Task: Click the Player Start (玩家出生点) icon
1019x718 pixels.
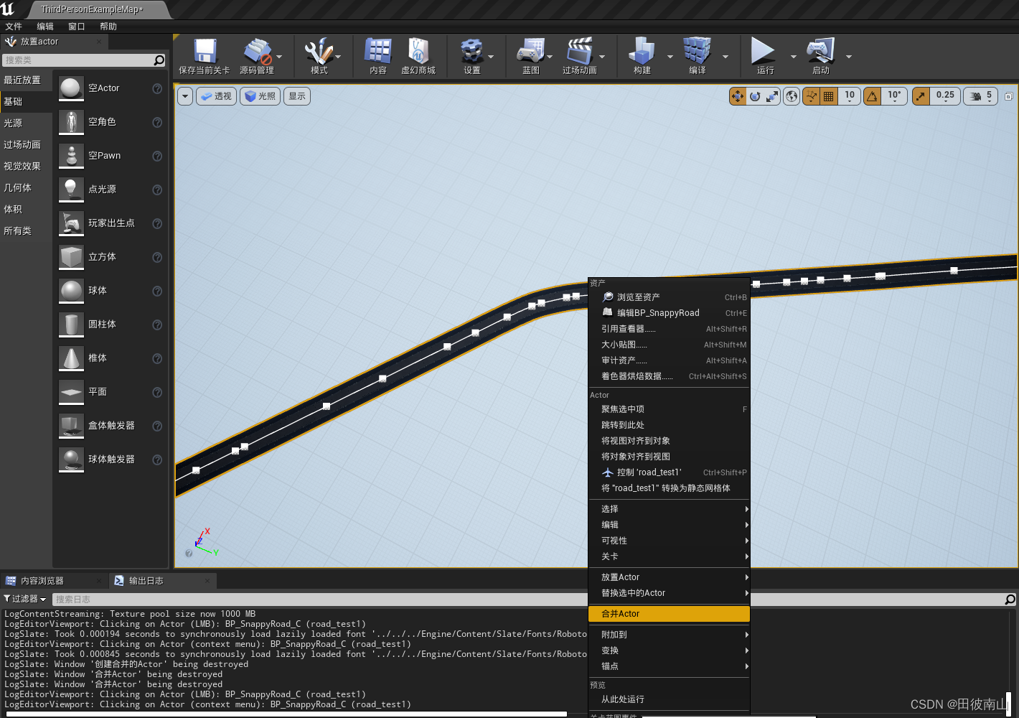Action: (x=71, y=223)
